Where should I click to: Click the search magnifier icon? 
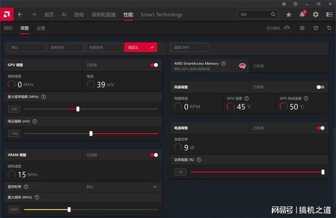coord(273,14)
